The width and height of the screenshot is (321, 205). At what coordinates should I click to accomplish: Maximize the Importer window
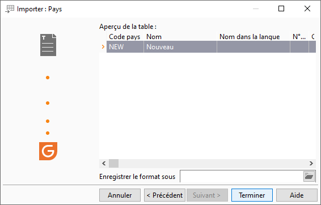click(281, 8)
